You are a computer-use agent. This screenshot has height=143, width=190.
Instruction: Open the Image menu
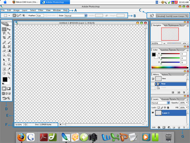[16, 10]
